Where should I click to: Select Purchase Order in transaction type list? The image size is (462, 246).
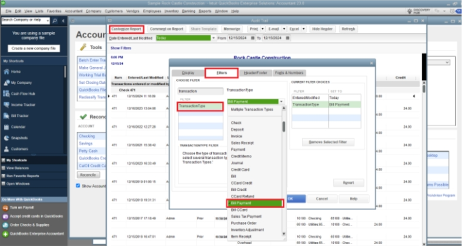click(244, 223)
